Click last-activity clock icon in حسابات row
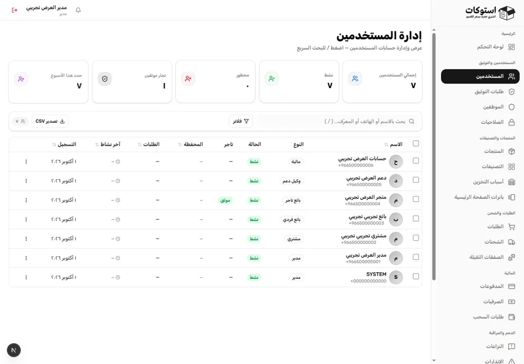This screenshot has height=364, width=524. [118, 162]
